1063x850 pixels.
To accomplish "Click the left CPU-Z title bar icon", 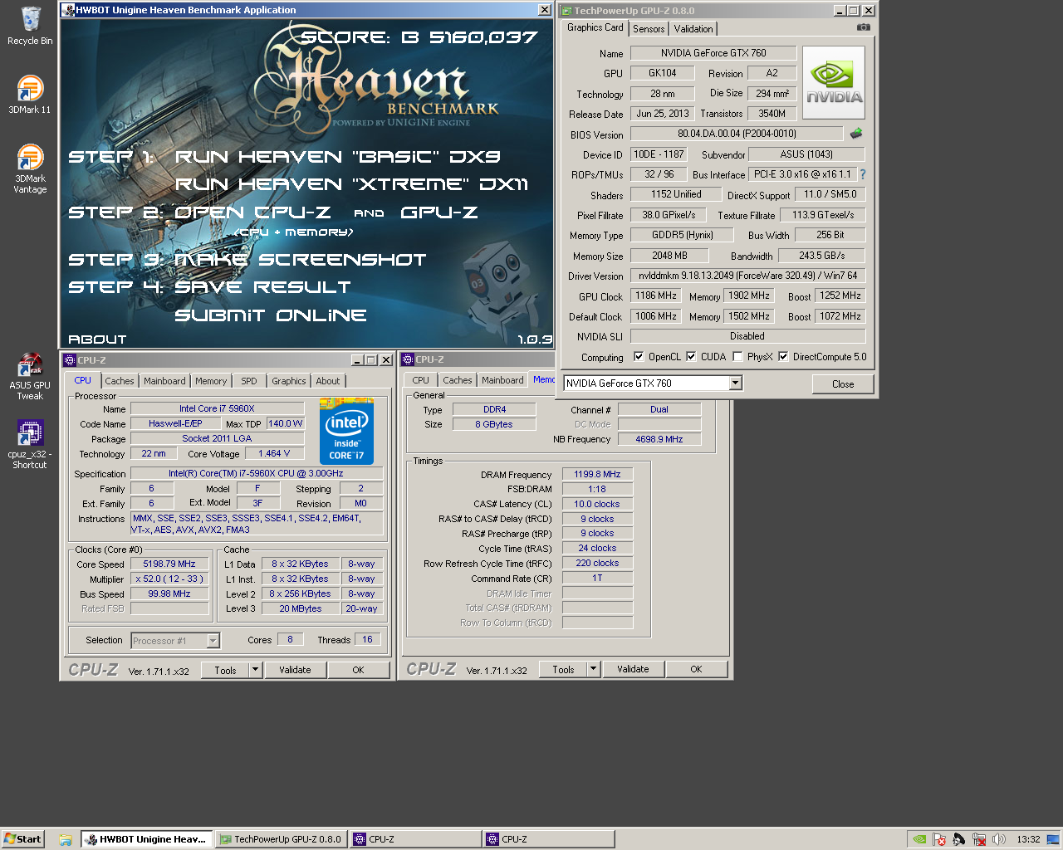I will coord(70,360).
